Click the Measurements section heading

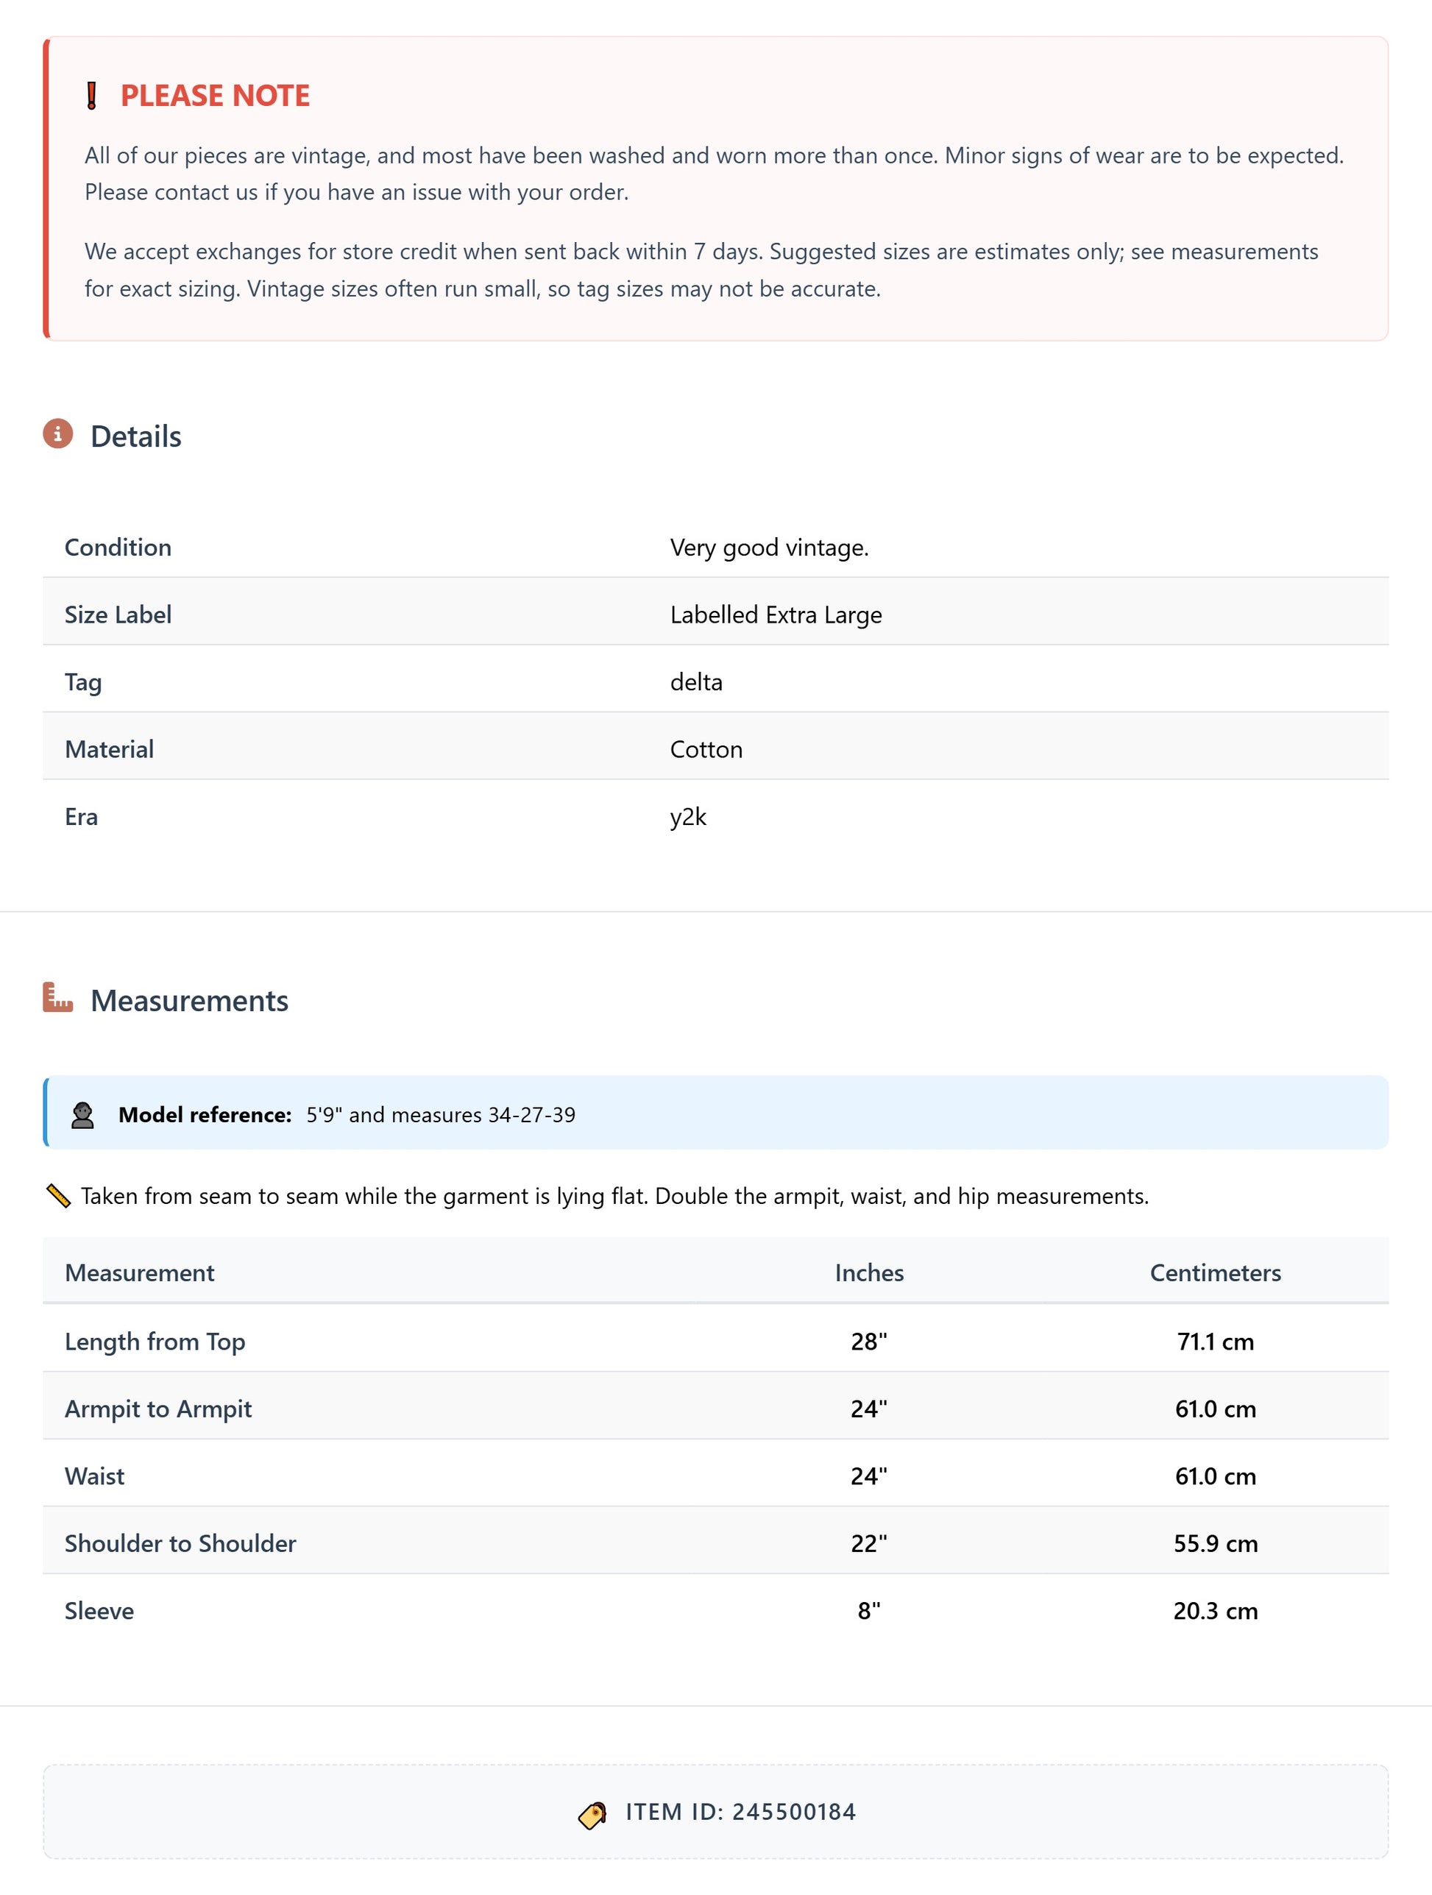pos(189,1001)
